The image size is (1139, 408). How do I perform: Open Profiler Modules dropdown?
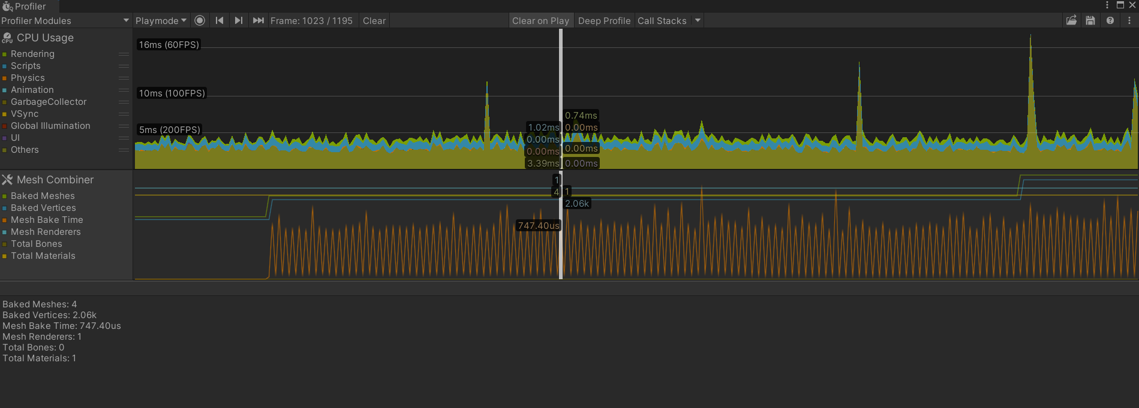pos(65,20)
